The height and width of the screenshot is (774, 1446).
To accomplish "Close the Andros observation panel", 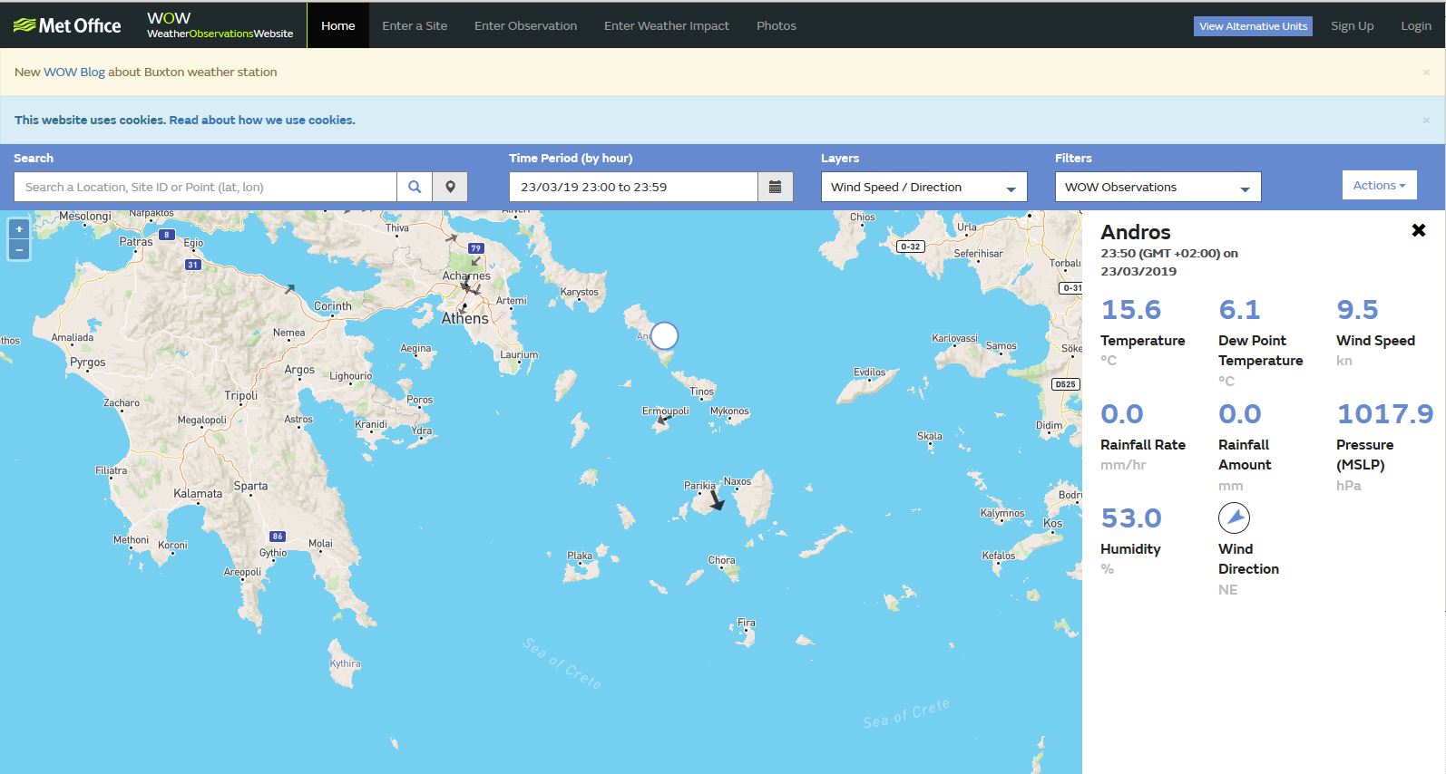I will (1419, 230).
